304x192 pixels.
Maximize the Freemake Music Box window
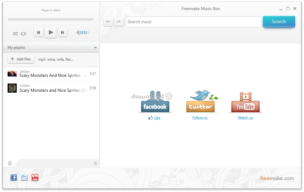(288, 9)
